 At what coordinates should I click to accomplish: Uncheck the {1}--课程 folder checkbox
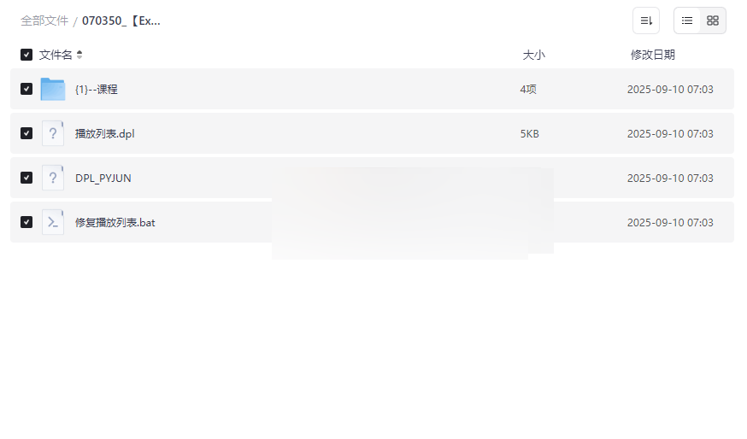coord(26,89)
